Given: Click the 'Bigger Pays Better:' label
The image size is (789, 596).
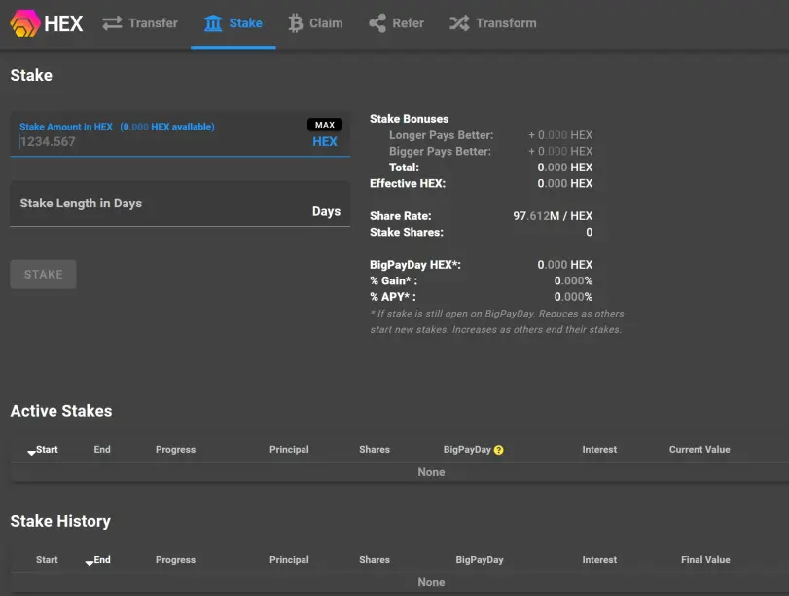Looking at the screenshot, I should [x=440, y=151].
